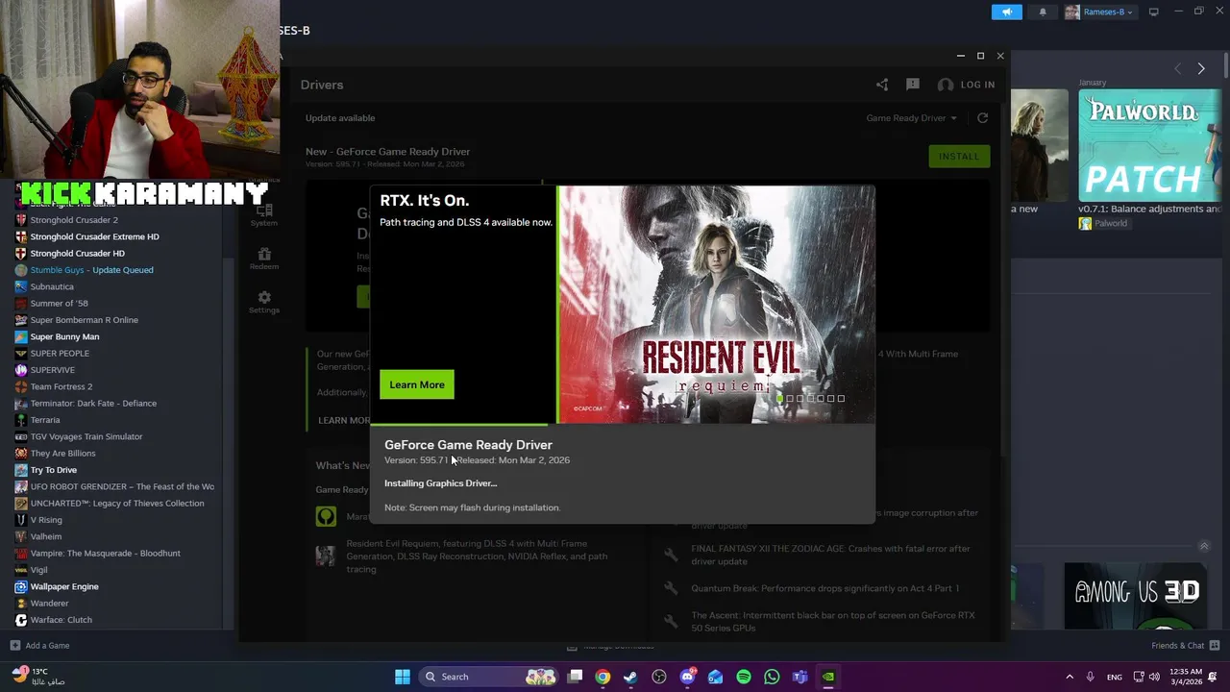1230x692 pixels.
Task: Click the green Learn More button in the ad
Action: tap(417, 384)
